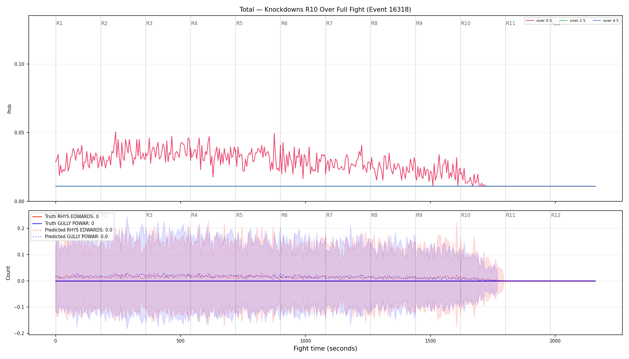This screenshot has width=629, height=359.
Task: Click the R9 round marker in the Prob chart
Action: tap(419, 23)
